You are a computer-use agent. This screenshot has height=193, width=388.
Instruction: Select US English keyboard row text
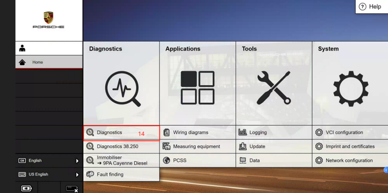[38, 175]
